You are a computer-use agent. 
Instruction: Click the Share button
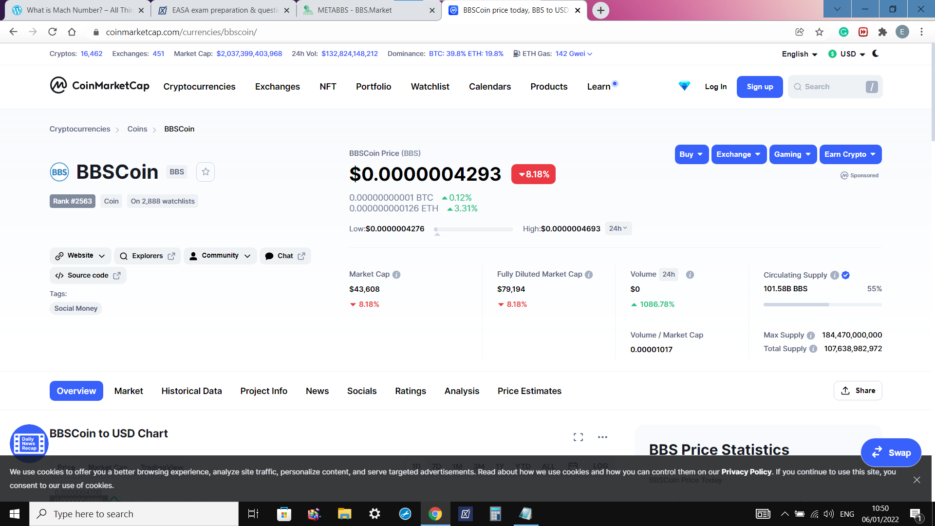coord(858,391)
